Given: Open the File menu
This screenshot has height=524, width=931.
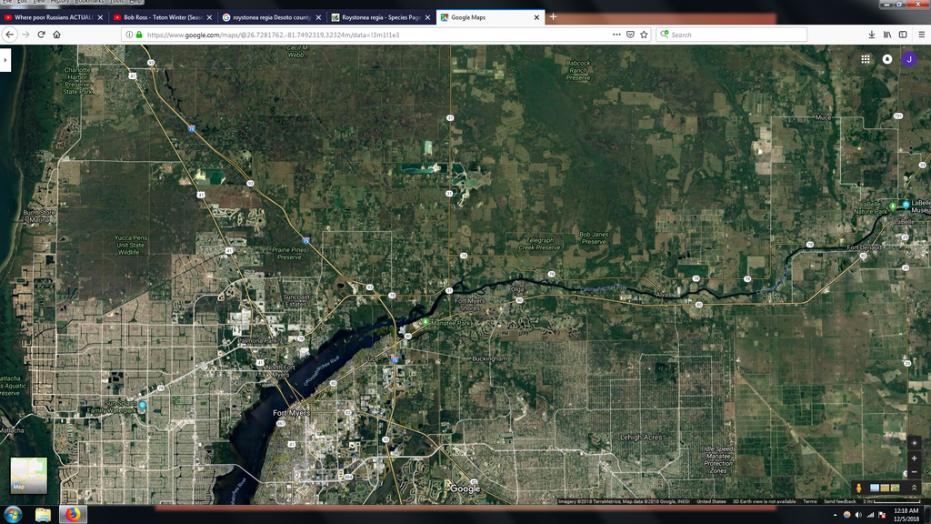Looking at the screenshot, I should [x=6, y=2].
